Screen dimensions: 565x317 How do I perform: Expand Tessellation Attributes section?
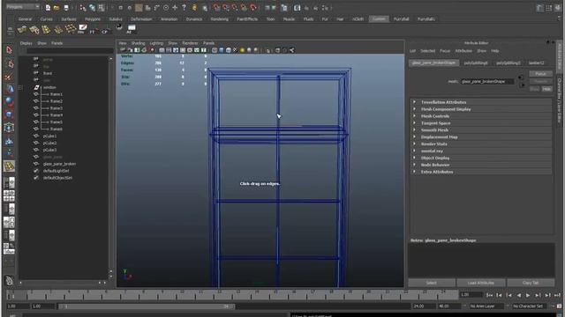pos(414,102)
